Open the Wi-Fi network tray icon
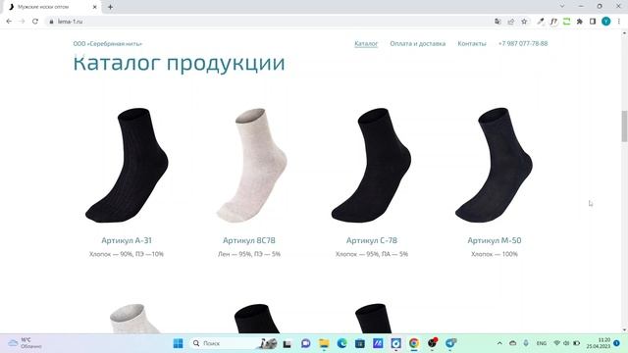 click(556, 343)
